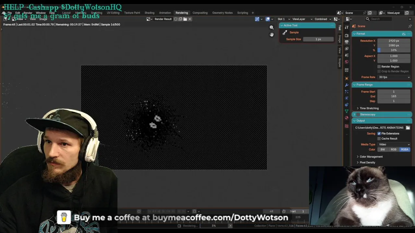Expand the Color Management subpanel
The height and width of the screenshot is (233, 415).
[x=371, y=157]
